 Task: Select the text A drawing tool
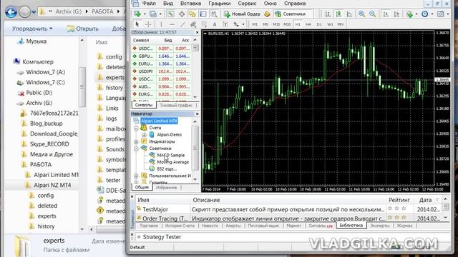pyautogui.click(x=215, y=24)
